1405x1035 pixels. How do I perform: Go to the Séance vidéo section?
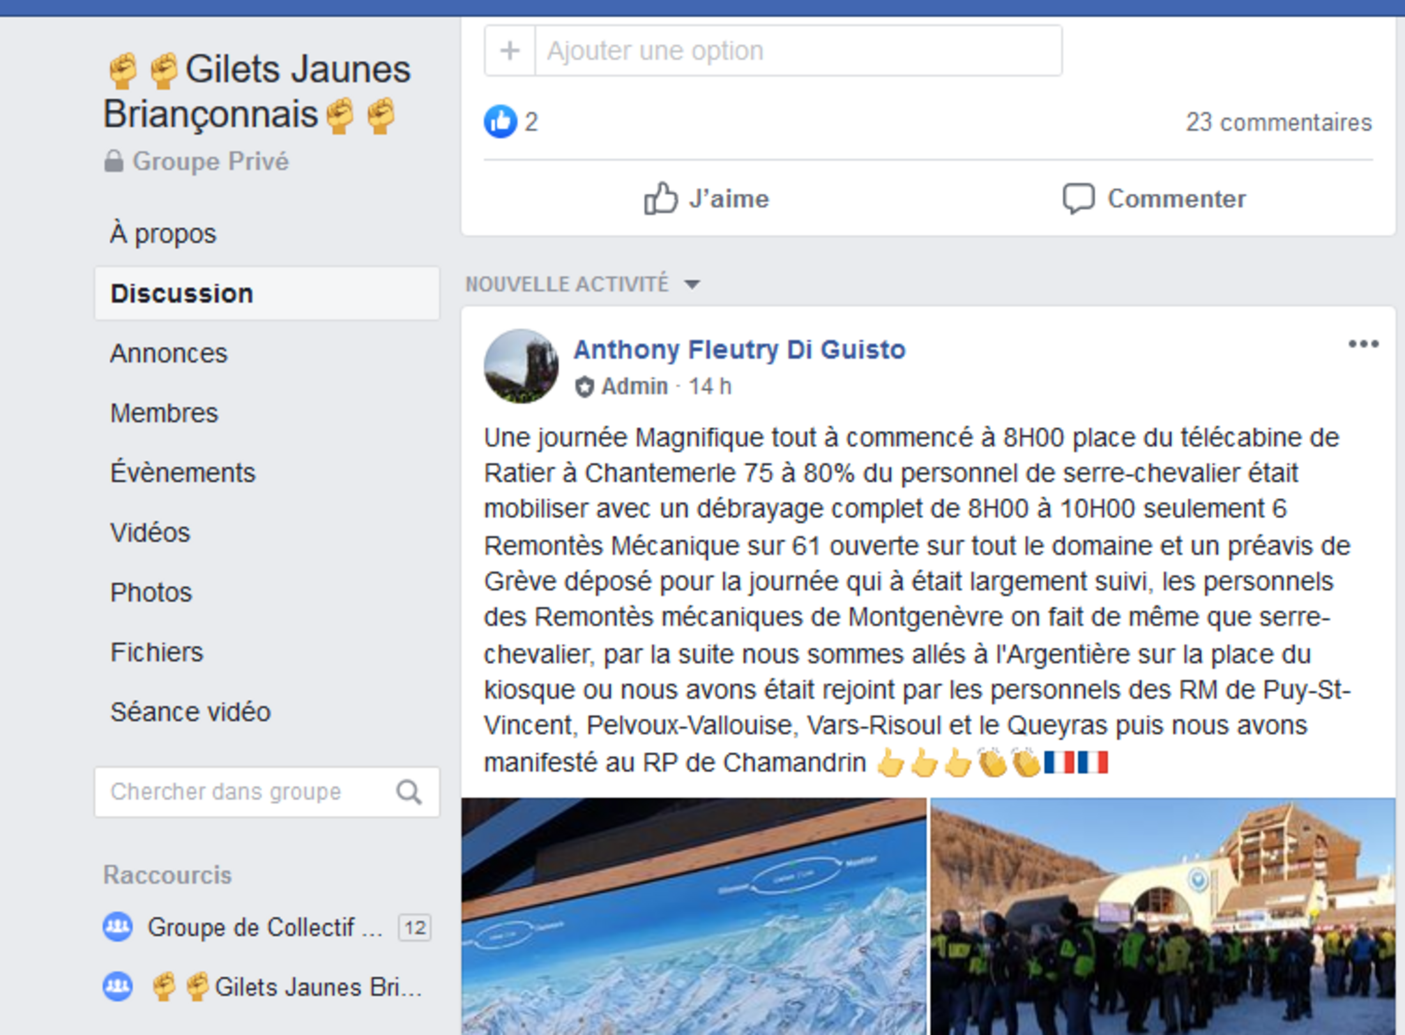(190, 712)
